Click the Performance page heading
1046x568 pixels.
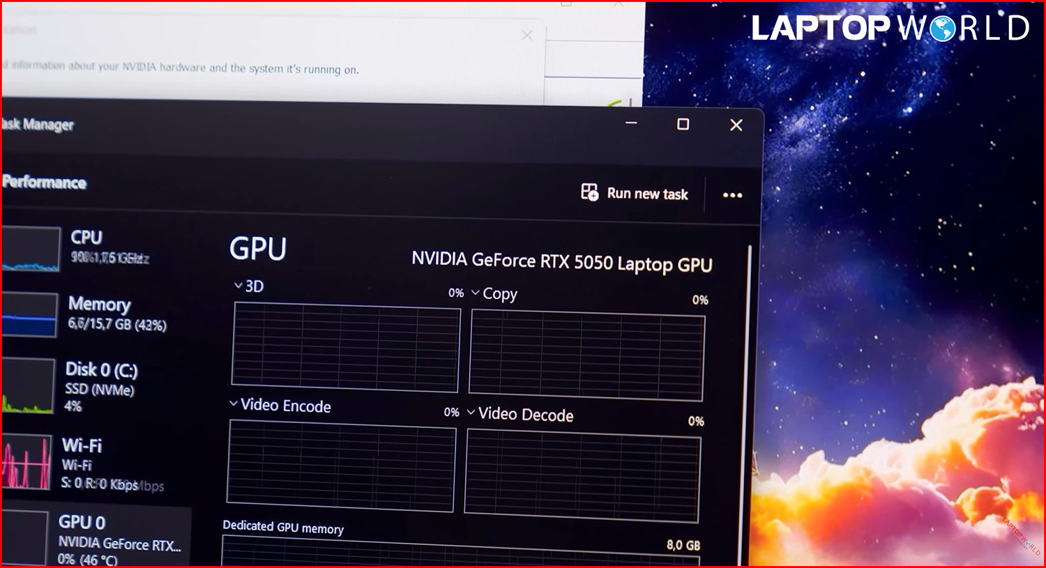[x=45, y=183]
